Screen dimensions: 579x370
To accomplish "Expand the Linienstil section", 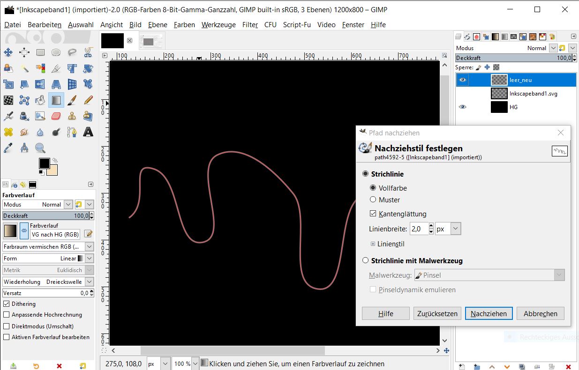I will tap(373, 244).
